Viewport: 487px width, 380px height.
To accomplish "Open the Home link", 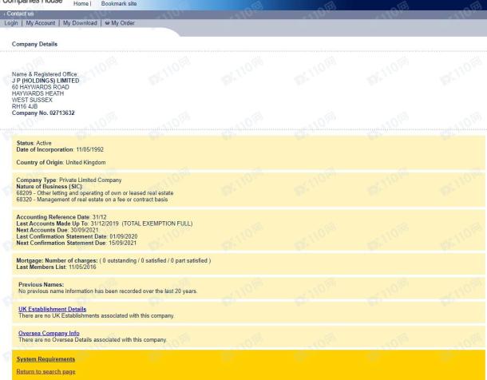I will coord(81,4).
